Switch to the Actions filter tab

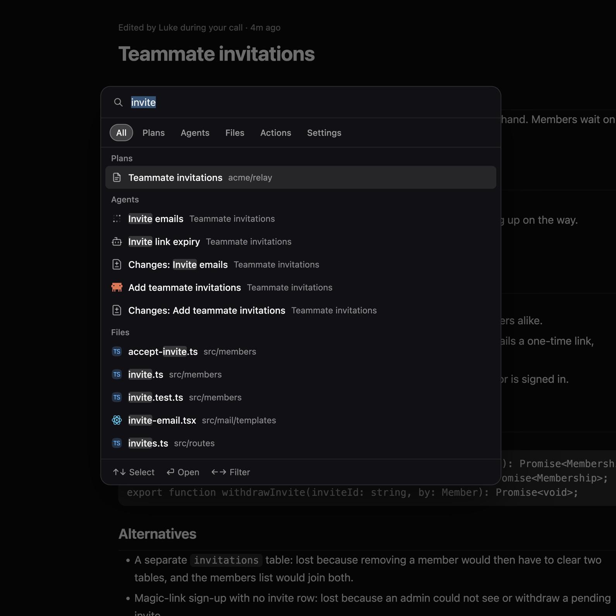pyautogui.click(x=276, y=133)
